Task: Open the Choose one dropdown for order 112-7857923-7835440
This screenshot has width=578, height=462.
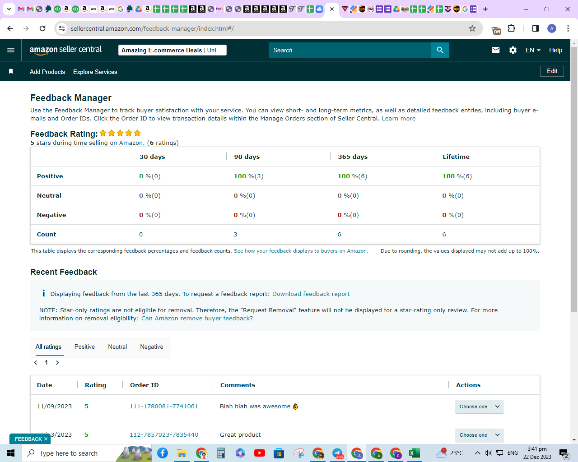Action: 479,435
